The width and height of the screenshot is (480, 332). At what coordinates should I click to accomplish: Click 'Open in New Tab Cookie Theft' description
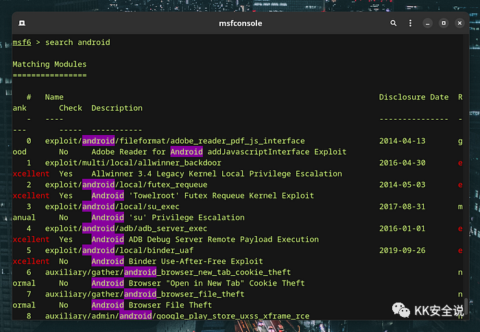(198, 283)
